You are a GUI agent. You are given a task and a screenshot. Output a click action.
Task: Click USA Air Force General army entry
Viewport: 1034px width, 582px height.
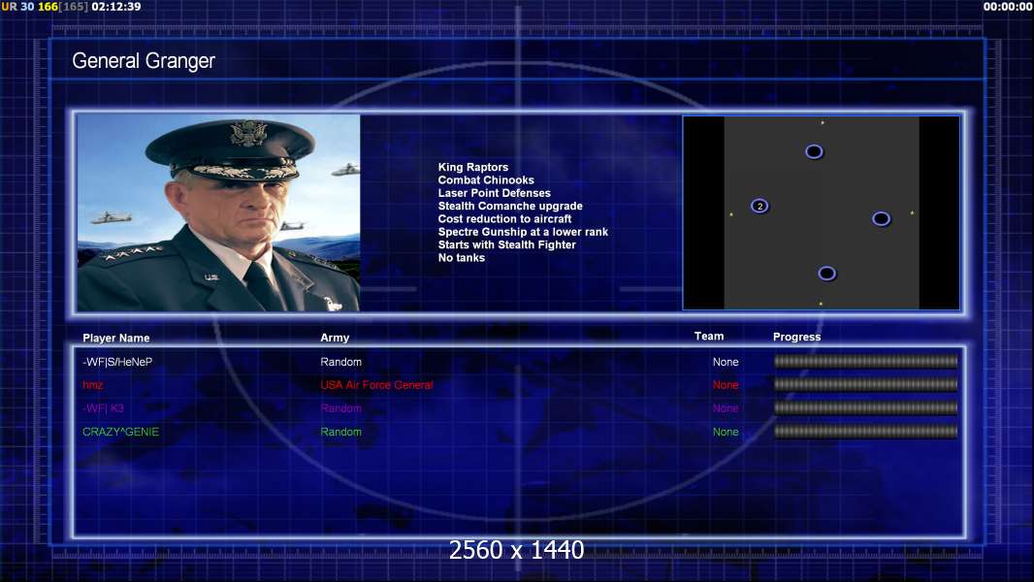376,385
